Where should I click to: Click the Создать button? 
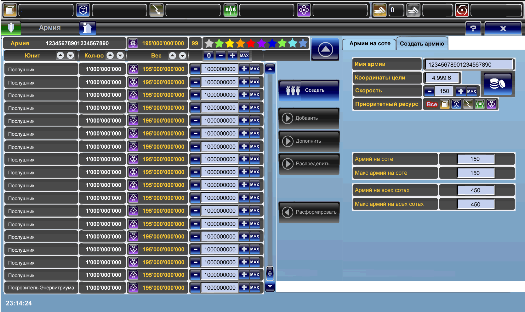(309, 90)
